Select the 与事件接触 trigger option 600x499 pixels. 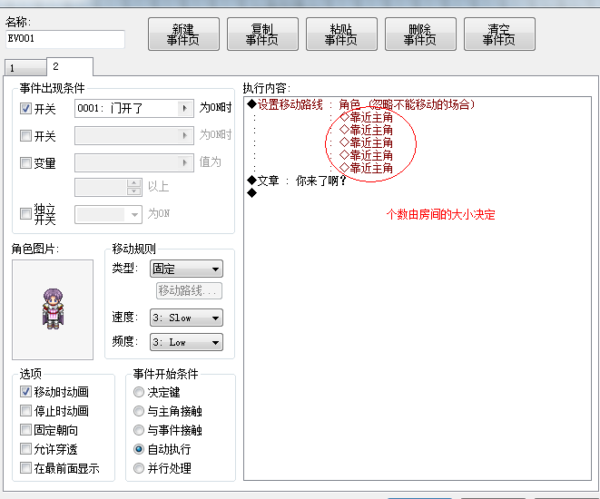pyautogui.click(x=139, y=430)
